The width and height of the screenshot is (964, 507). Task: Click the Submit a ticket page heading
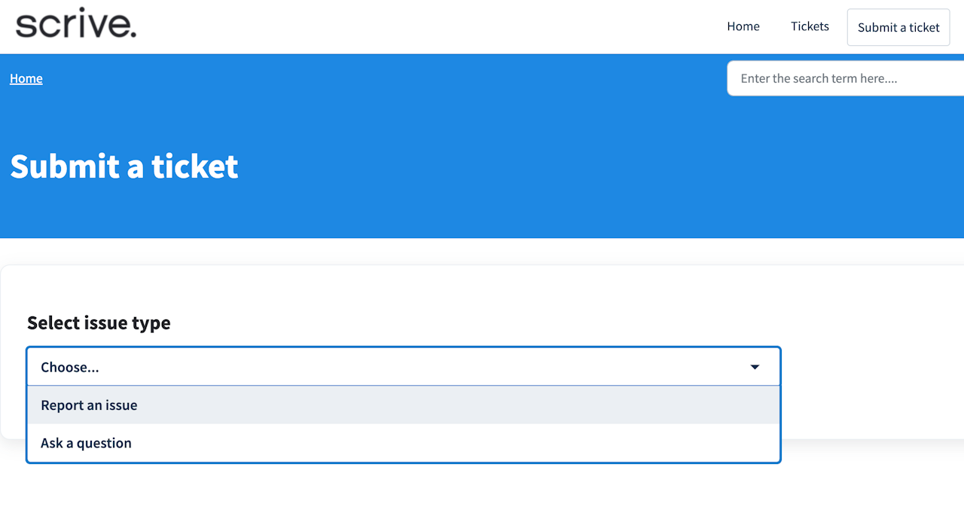124,166
